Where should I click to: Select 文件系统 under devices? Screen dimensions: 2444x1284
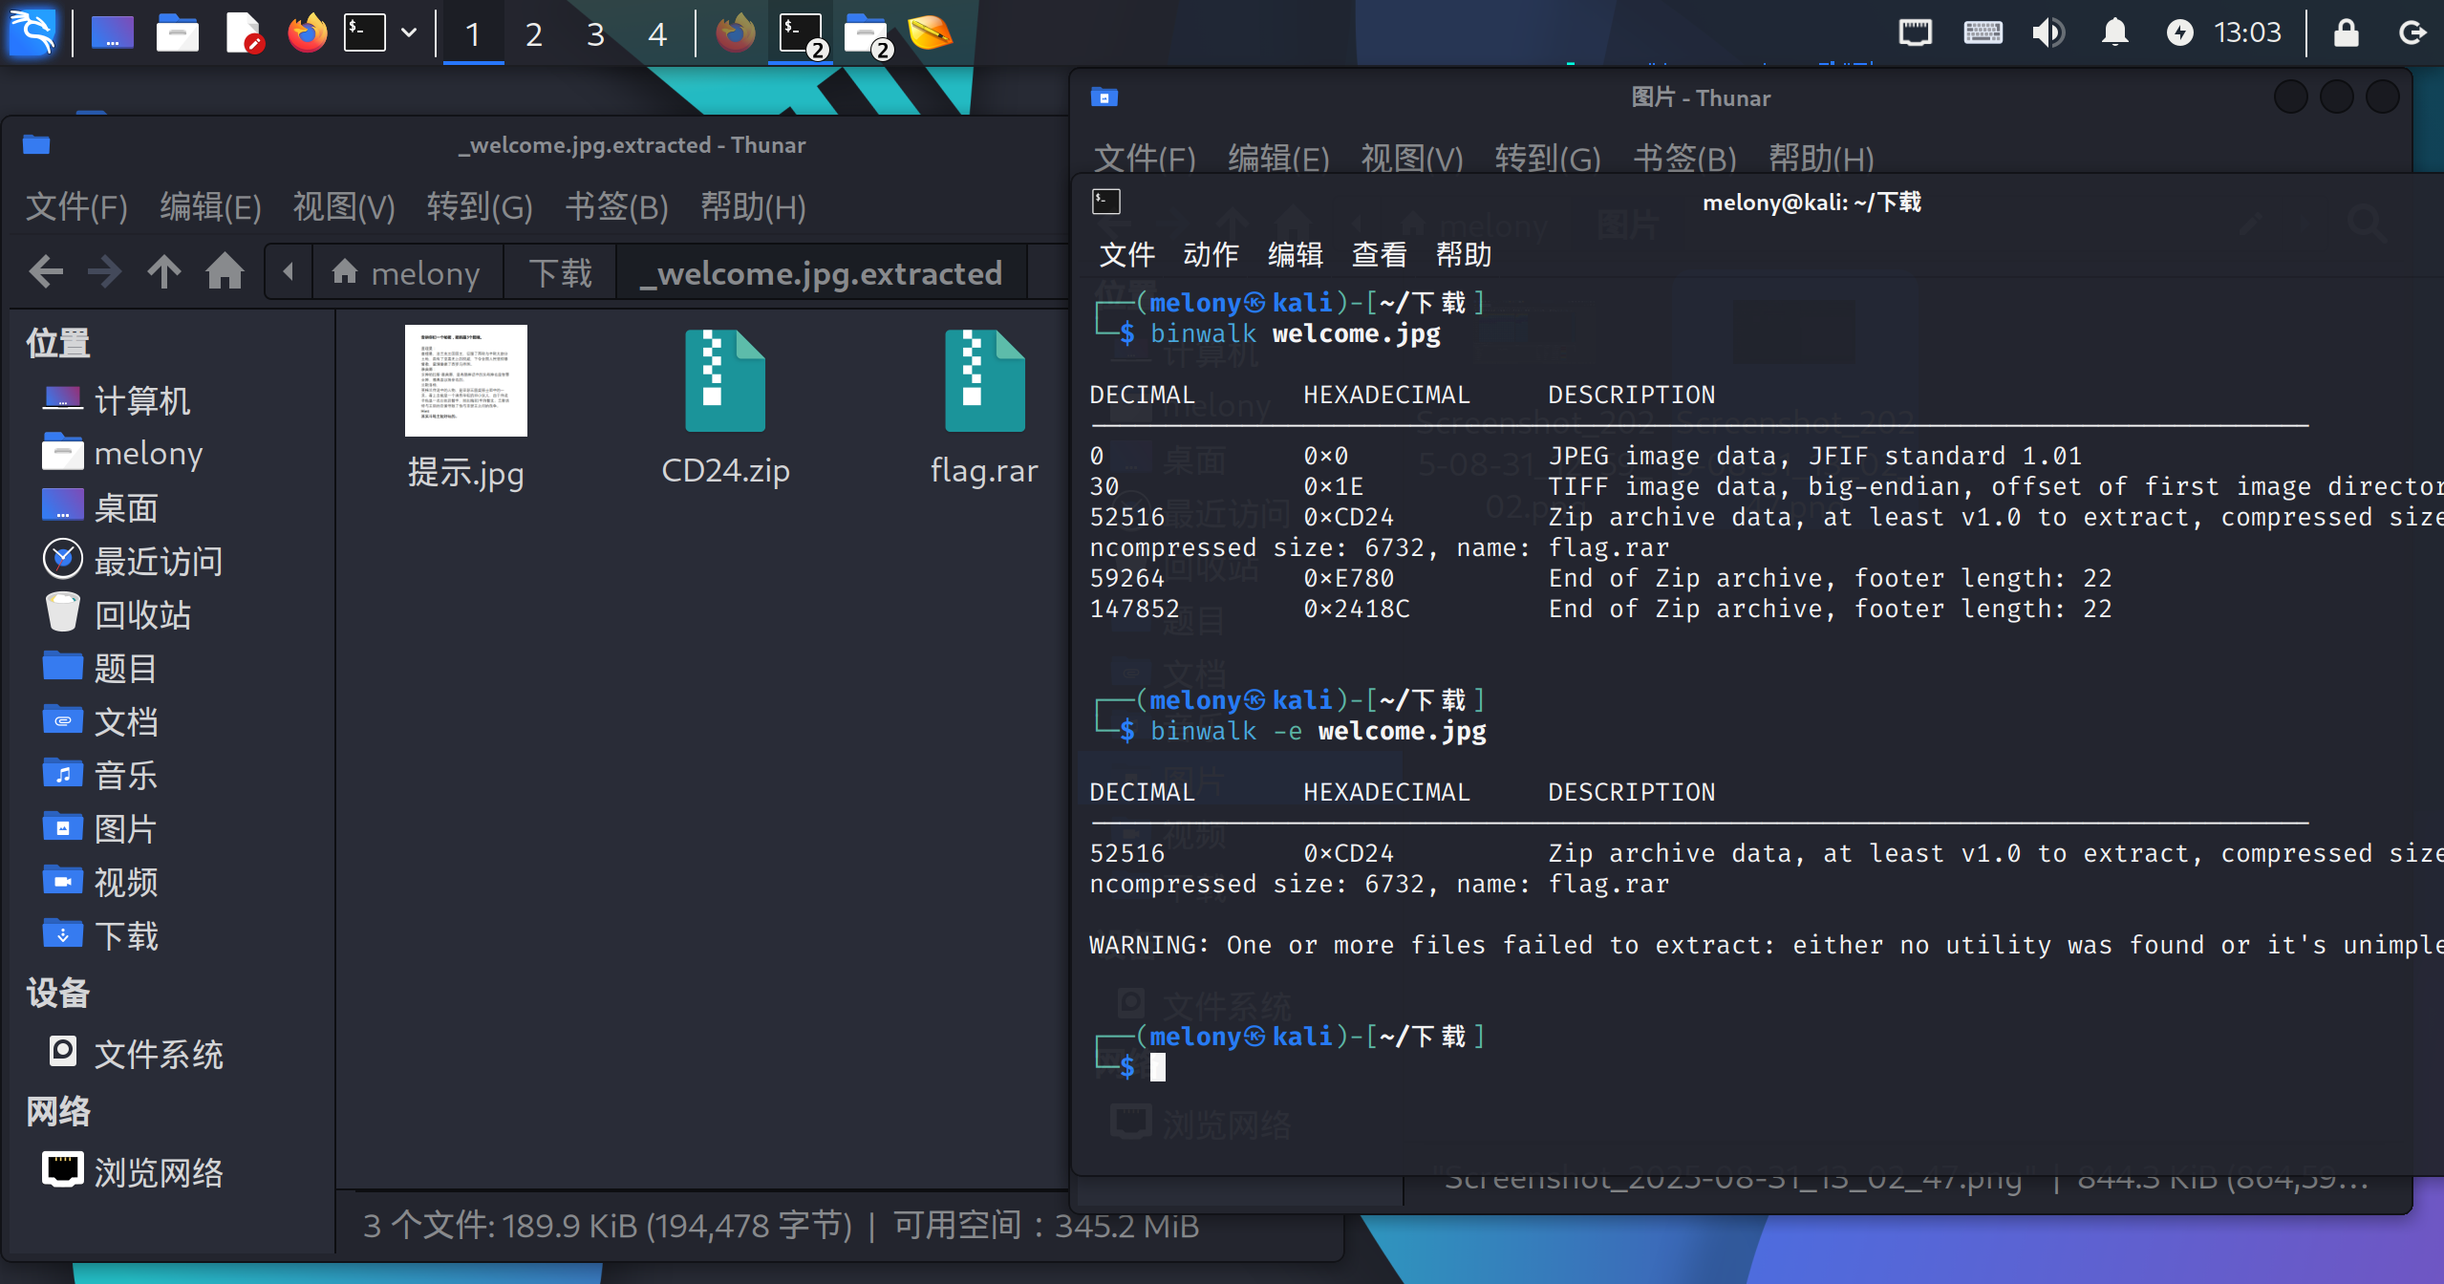click(158, 1055)
